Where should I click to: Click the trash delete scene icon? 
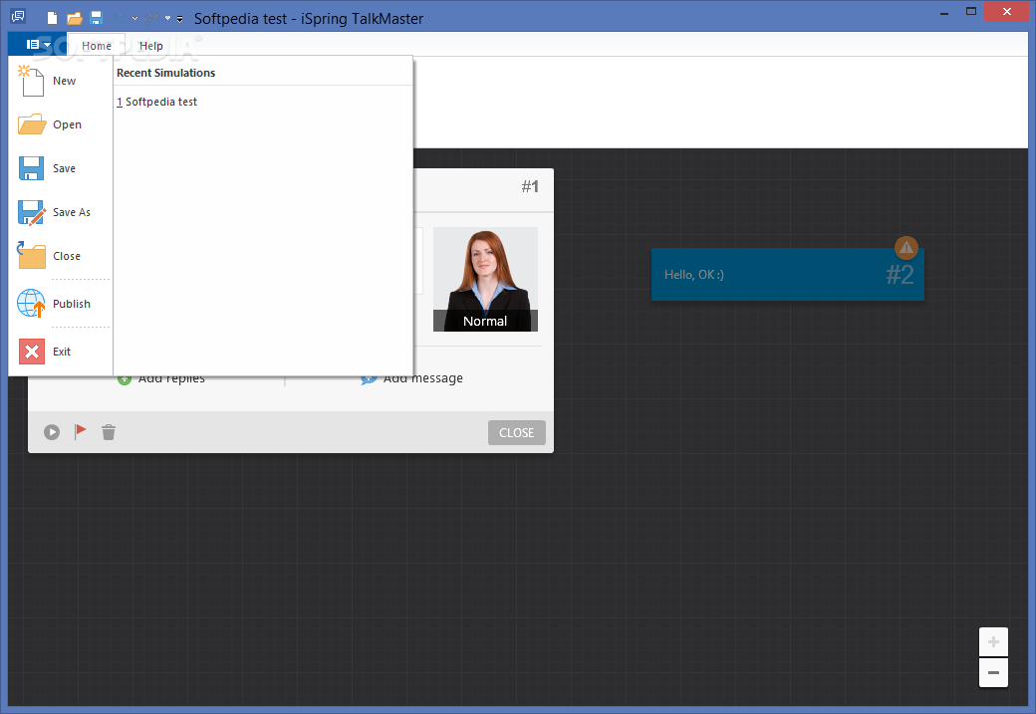click(x=109, y=432)
